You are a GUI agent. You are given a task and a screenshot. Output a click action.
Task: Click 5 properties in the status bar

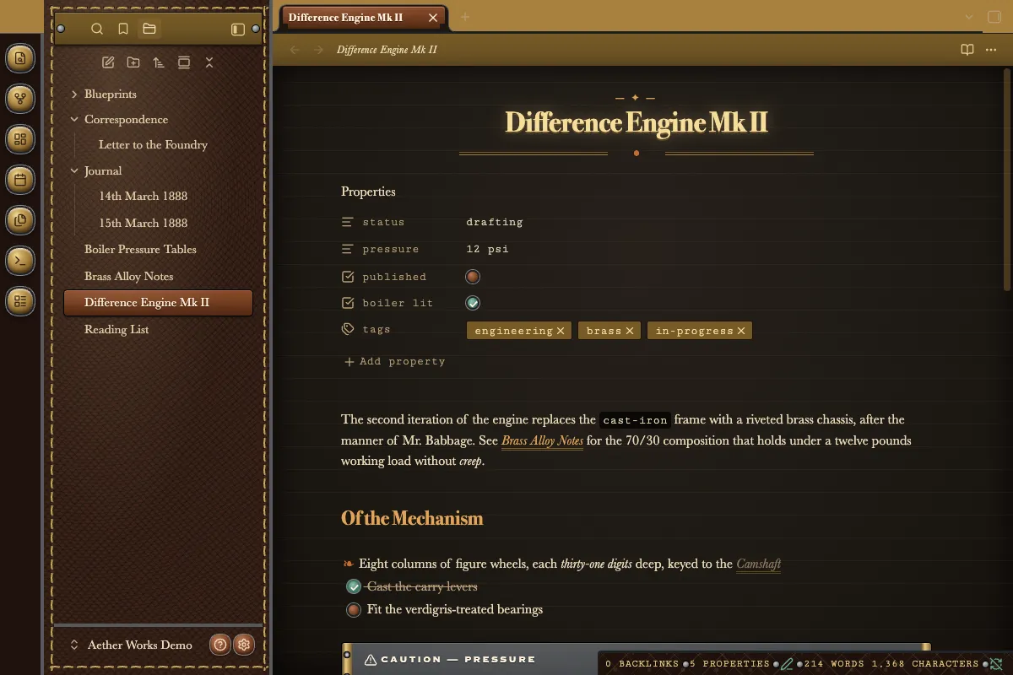pyautogui.click(x=730, y=664)
